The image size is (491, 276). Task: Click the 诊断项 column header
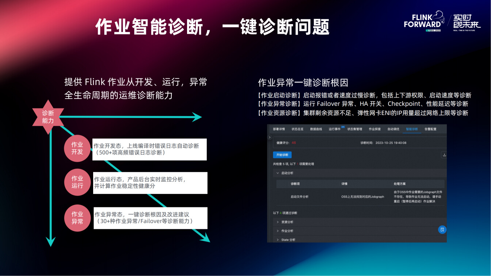coord(296,184)
